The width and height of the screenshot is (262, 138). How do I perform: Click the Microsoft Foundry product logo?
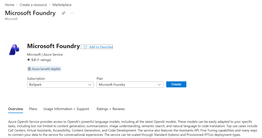point(14,50)
